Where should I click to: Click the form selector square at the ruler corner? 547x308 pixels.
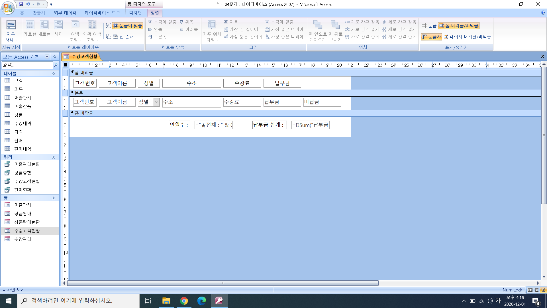pyautogui.click(x=65, y=65)
